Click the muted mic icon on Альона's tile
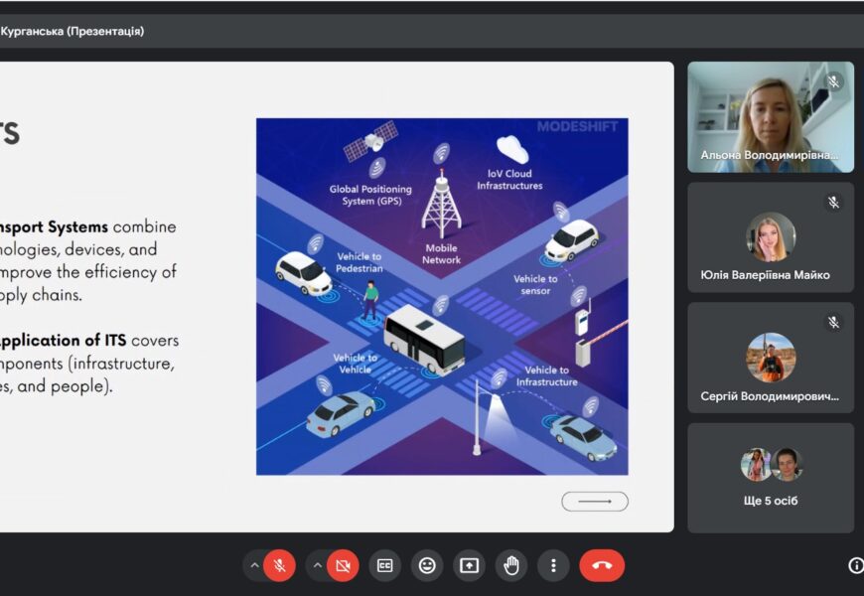864x596 pixels. [x=833, y=81]
